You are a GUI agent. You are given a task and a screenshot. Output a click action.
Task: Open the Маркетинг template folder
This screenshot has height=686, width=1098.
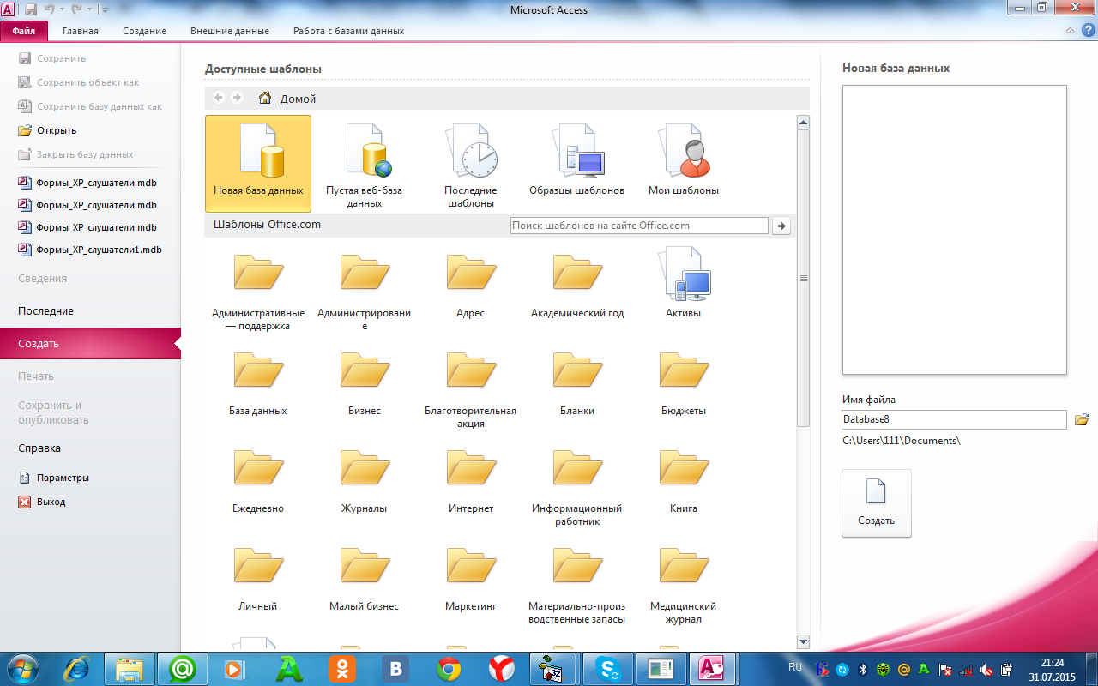click(471, 580)
